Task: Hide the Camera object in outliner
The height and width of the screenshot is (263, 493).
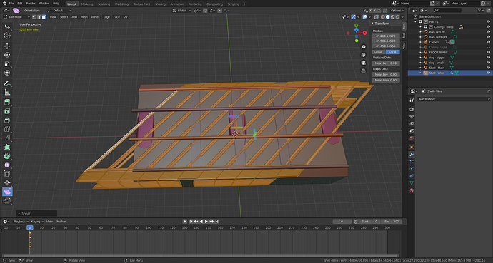Action: pos(488,42)
